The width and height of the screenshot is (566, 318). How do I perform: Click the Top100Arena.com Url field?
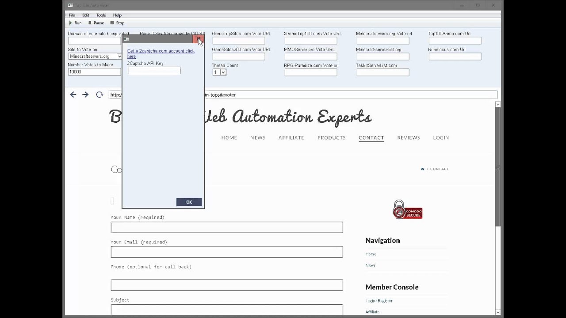(x=455, y=41)
